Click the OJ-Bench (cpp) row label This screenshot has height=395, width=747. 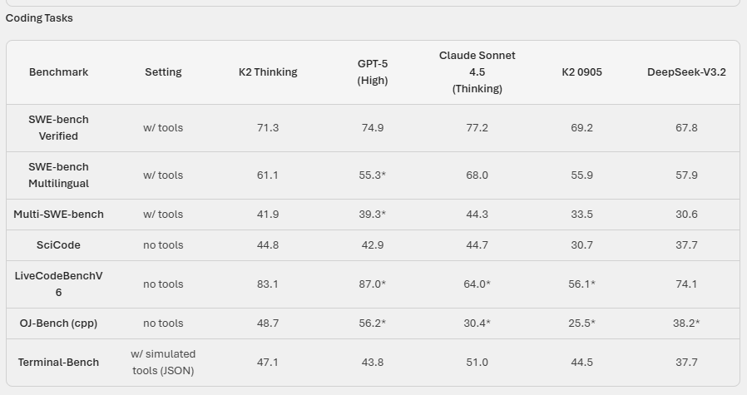pyautogui.click(x=58, y=323)
